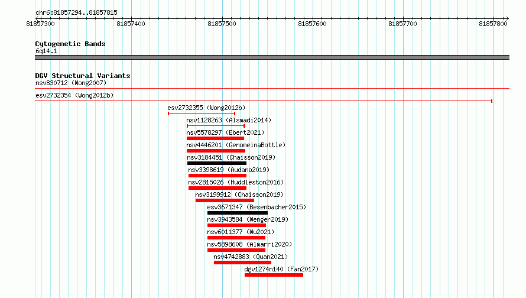Click the chr6:81857294..81857815 region label
The width and height of the screenshot is (526, 298).
[x=76, y=13]
